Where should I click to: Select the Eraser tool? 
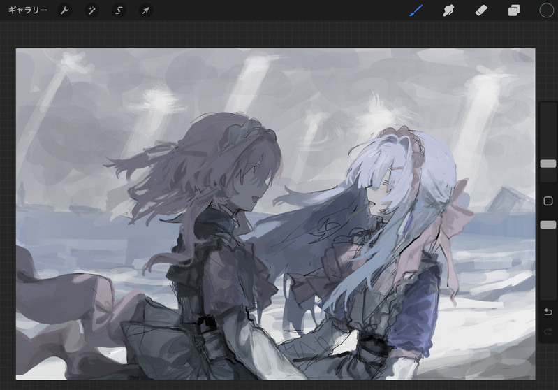(x=480, y=10)
